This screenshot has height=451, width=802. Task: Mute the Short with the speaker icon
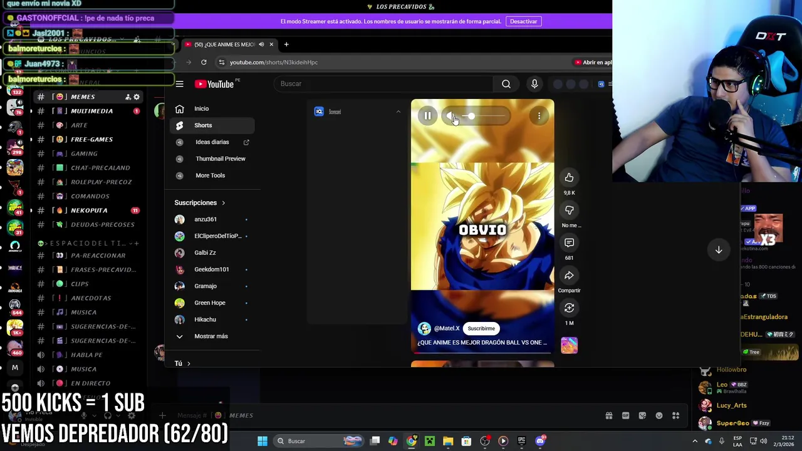point(450,116)
